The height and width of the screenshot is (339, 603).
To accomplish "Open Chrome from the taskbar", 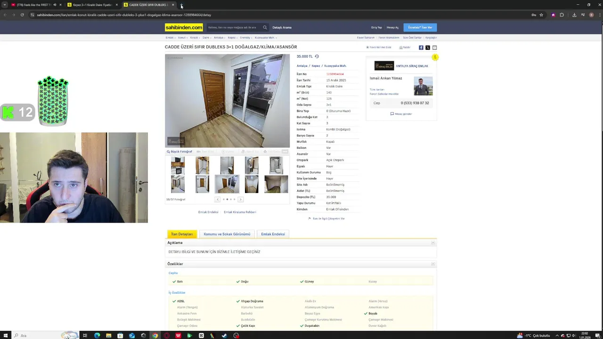I will (155, 336).
